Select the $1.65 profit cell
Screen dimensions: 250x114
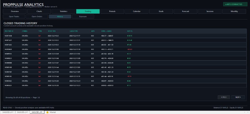(x=129, y=72)
